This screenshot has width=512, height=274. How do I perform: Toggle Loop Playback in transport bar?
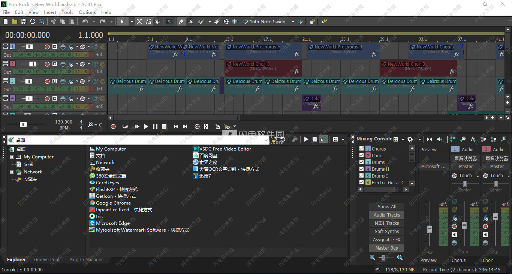coord(125,127)
